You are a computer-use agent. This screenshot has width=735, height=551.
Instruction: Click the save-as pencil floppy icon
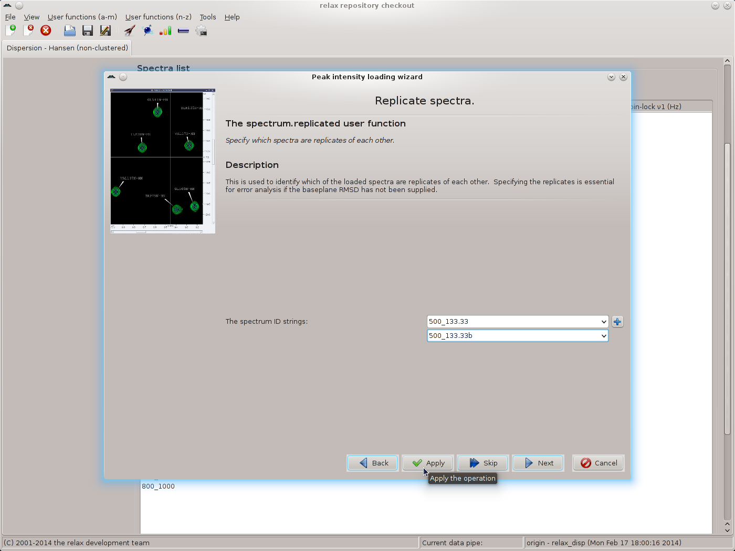point(105,30)
